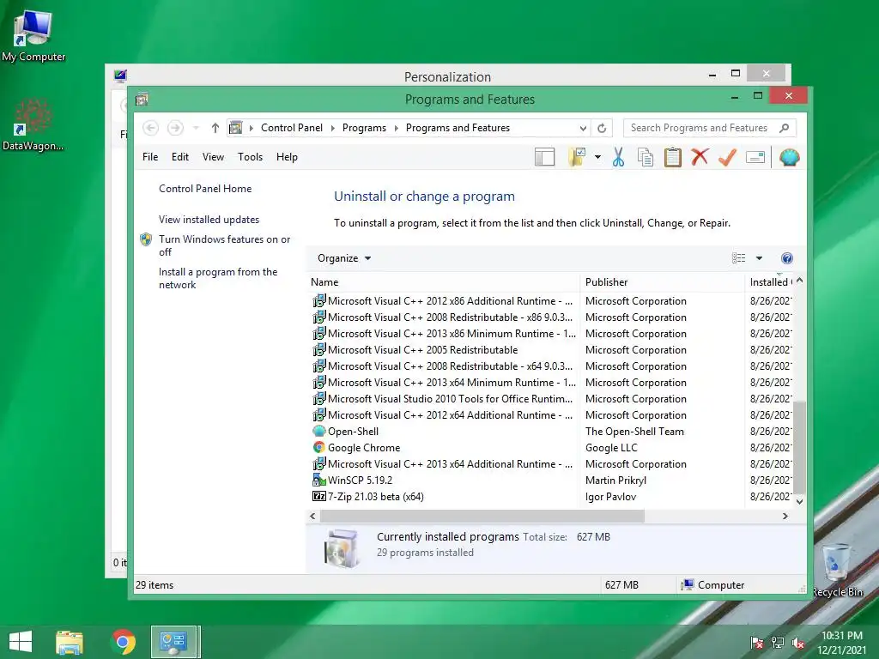Select Microsoft Visual Studio 2010 Tools row

552,399
